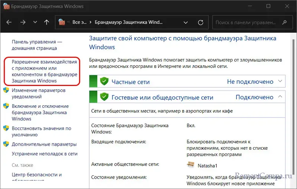The width and height of the screenshot is (297, 189).
Task: Click the 'Natasha1' network name
Action: [208, 166]
